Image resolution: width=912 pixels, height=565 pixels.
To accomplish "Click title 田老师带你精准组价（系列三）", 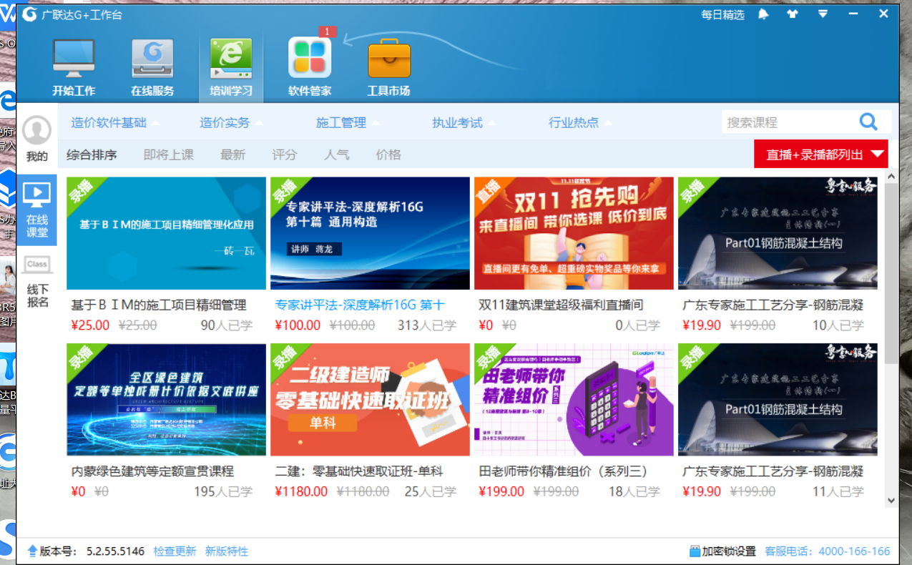I will coord(563,472).
